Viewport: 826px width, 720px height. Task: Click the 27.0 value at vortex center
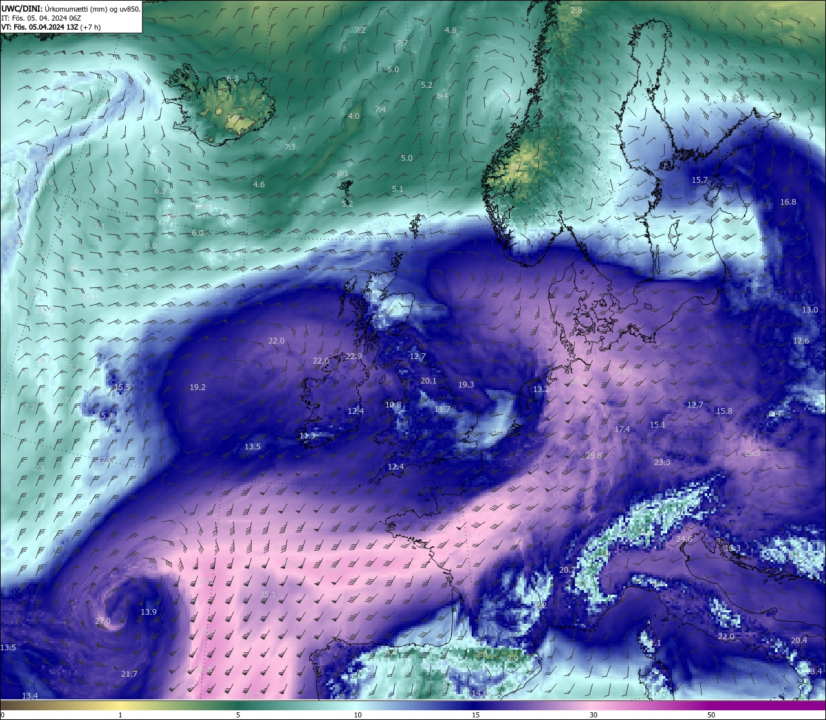pyautogui.click(x=103, y=621)
